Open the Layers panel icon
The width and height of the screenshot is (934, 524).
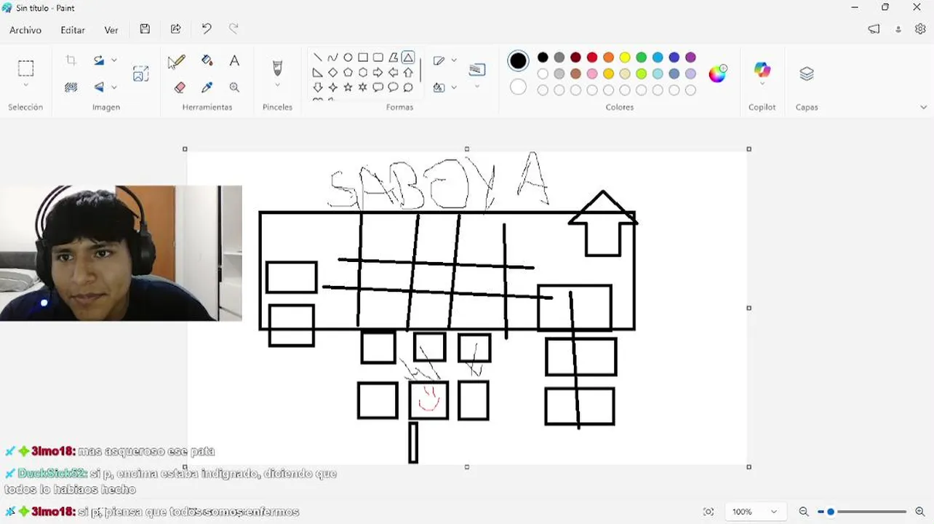(x=806, y=74)
